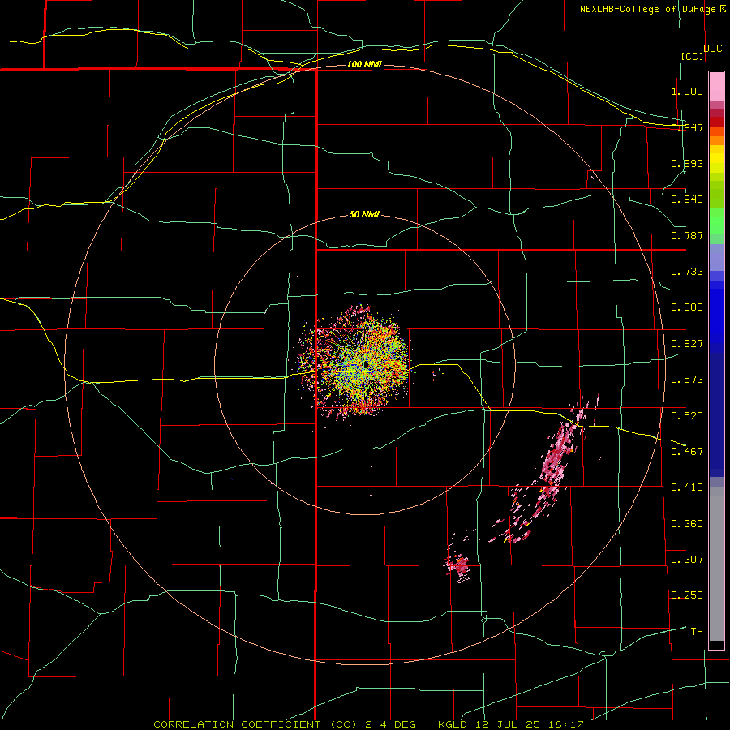Click the 0.307 scale value

(687, 560)
